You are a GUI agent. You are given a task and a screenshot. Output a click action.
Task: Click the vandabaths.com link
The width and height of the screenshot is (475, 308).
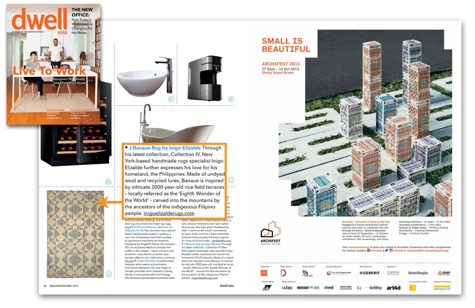coord(221,241)
